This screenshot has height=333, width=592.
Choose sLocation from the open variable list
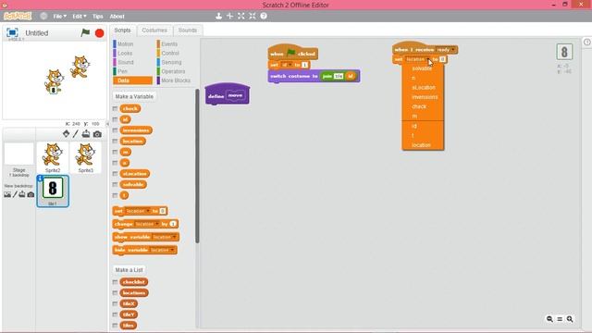(424, 88)
